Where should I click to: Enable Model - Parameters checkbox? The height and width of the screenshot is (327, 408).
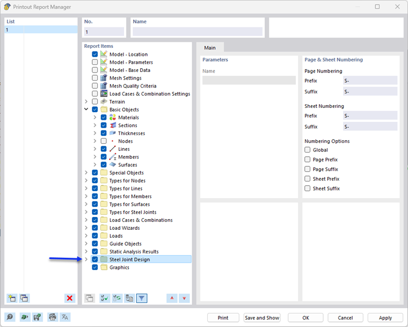pos(94,62)
